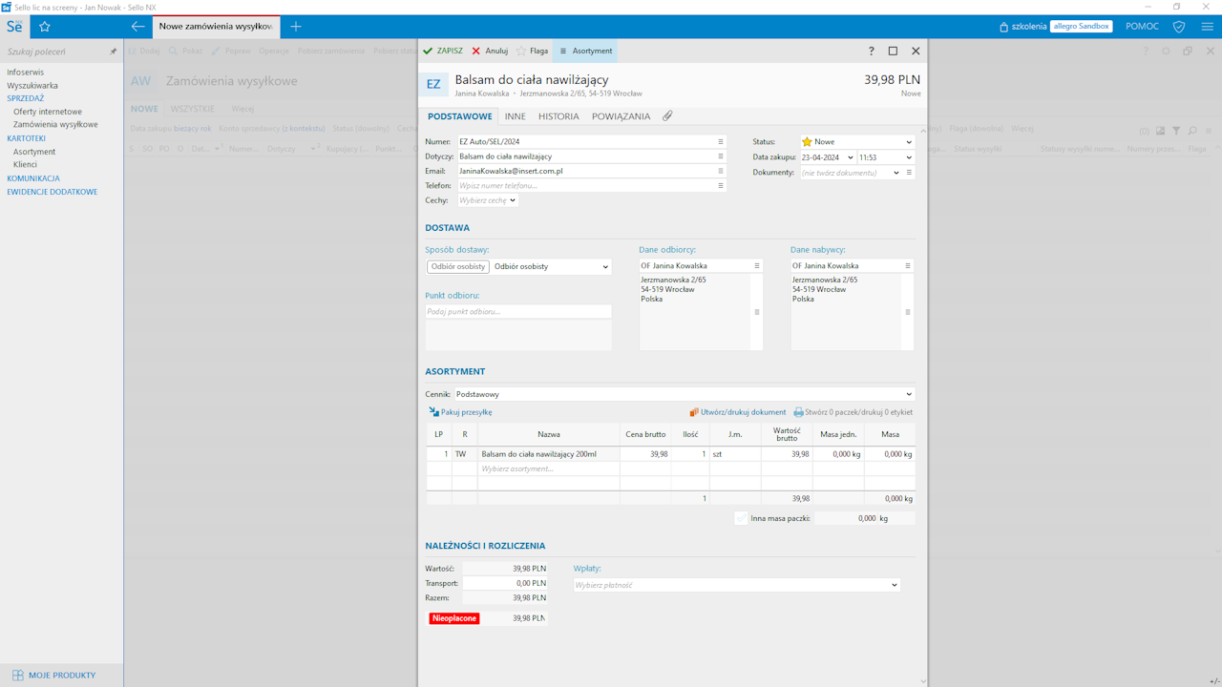Viewport: 1222px width, 687px height.
Task: Open MOJE PRODUKTY in the sidebar
Action: coord(61,675)
